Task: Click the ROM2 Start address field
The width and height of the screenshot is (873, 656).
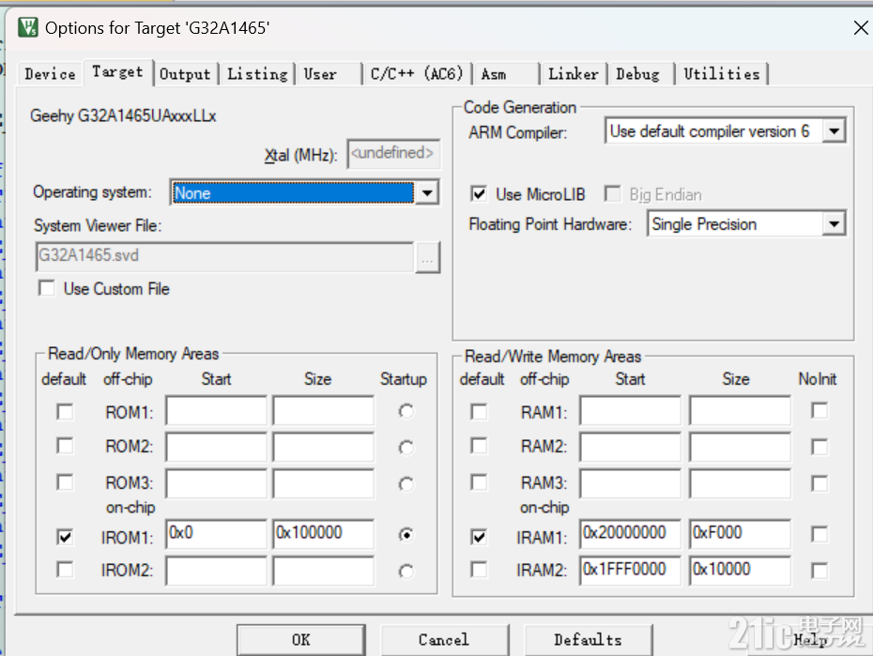Action: point(216,447)
